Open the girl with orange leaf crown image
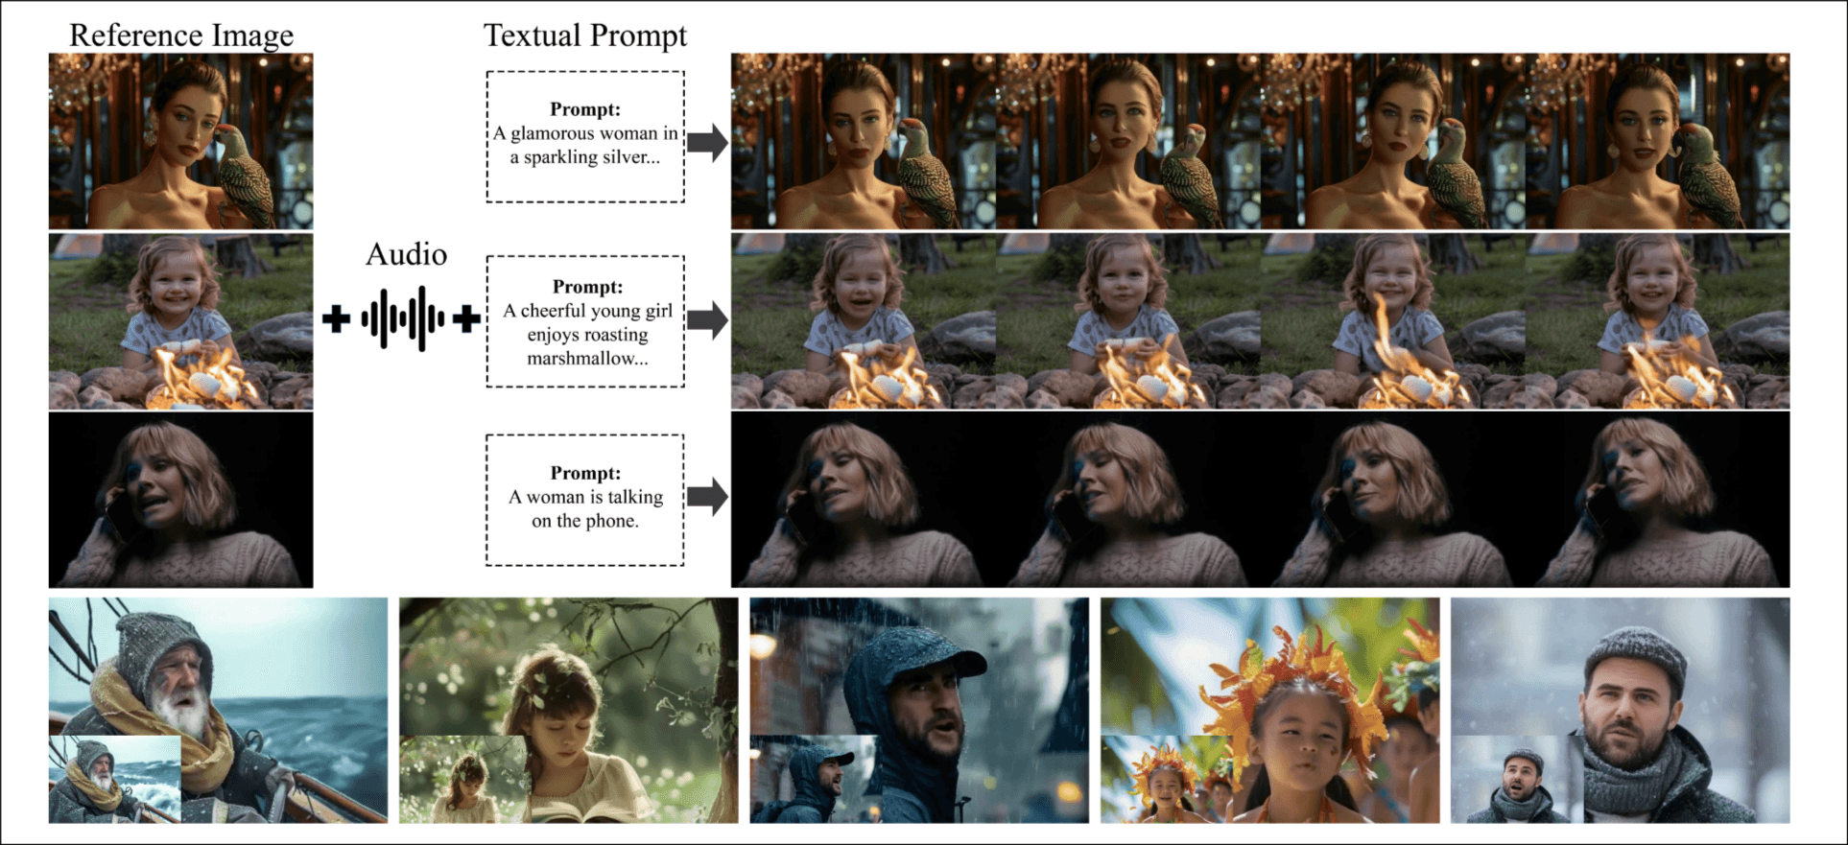The height and width of the screenshot is (845, 1848). tap(1270, 711)
